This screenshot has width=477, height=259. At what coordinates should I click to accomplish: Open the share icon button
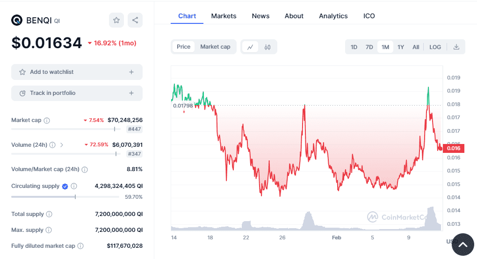pos(135,21)
